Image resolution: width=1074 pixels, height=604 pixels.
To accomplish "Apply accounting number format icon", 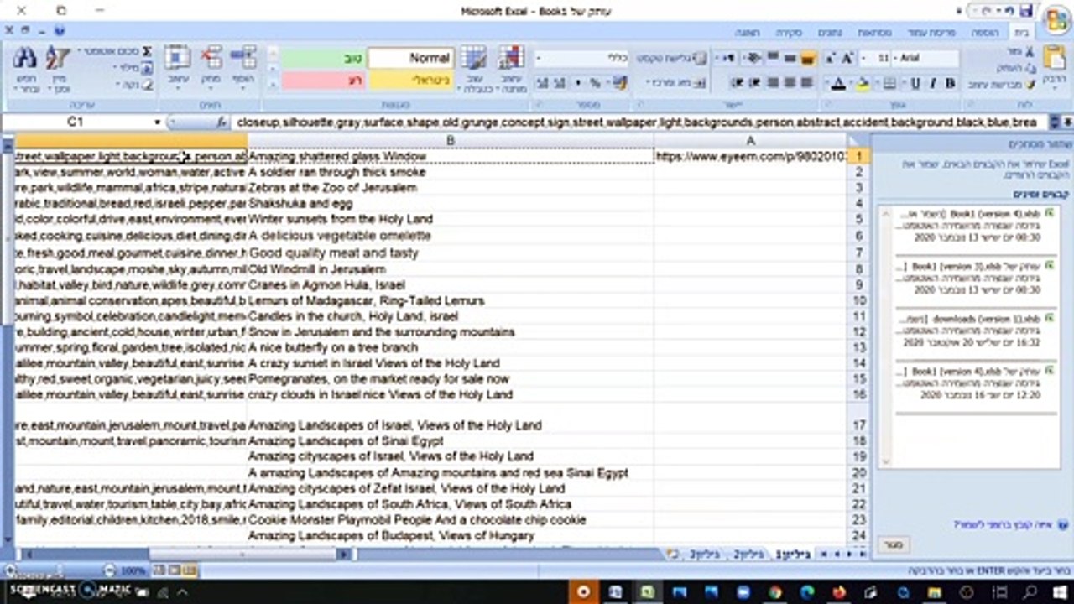I will (619, 83).
